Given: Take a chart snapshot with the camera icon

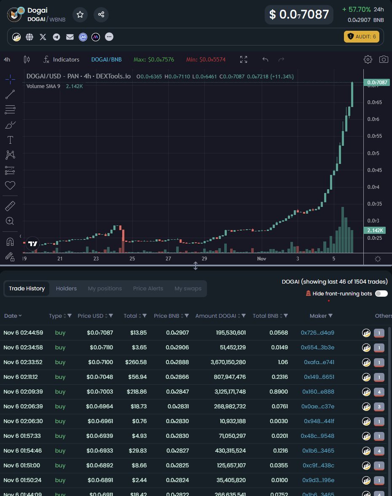Looking at the screenshot, I should pos(384,59).
